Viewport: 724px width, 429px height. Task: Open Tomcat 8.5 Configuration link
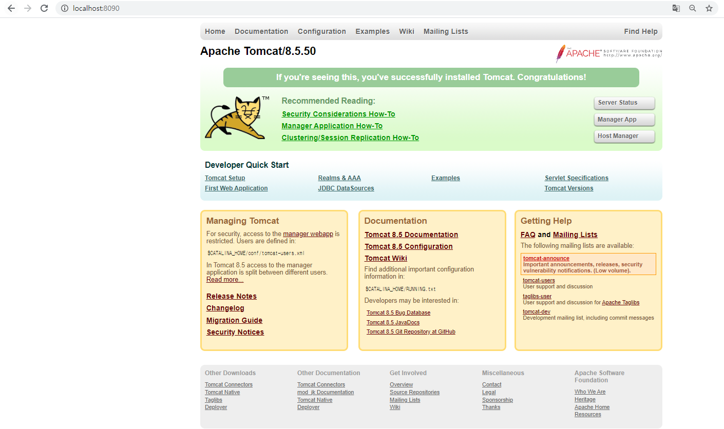point(409,246)
